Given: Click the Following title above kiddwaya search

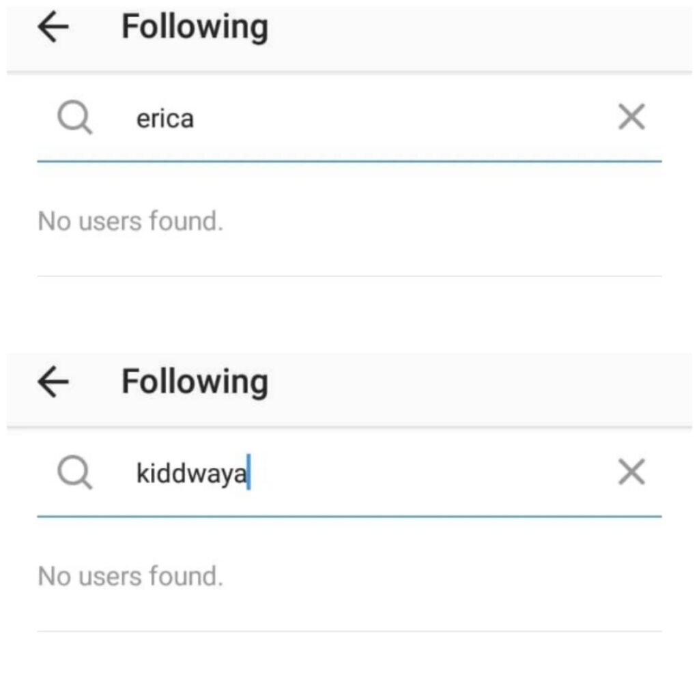Looking at the screenshot, I should [195, 382].
